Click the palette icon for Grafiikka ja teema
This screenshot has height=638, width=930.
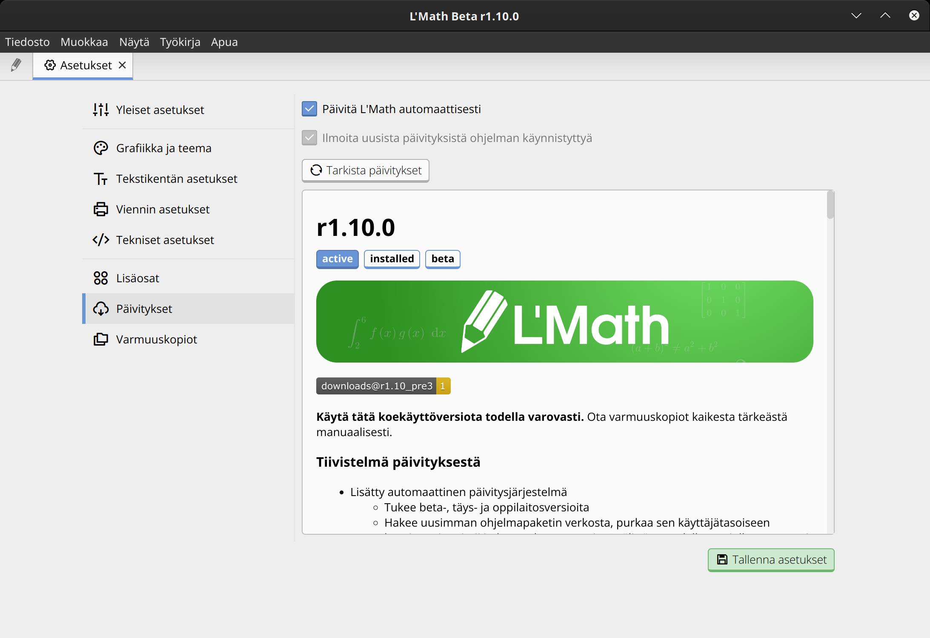tap(101, 148)
